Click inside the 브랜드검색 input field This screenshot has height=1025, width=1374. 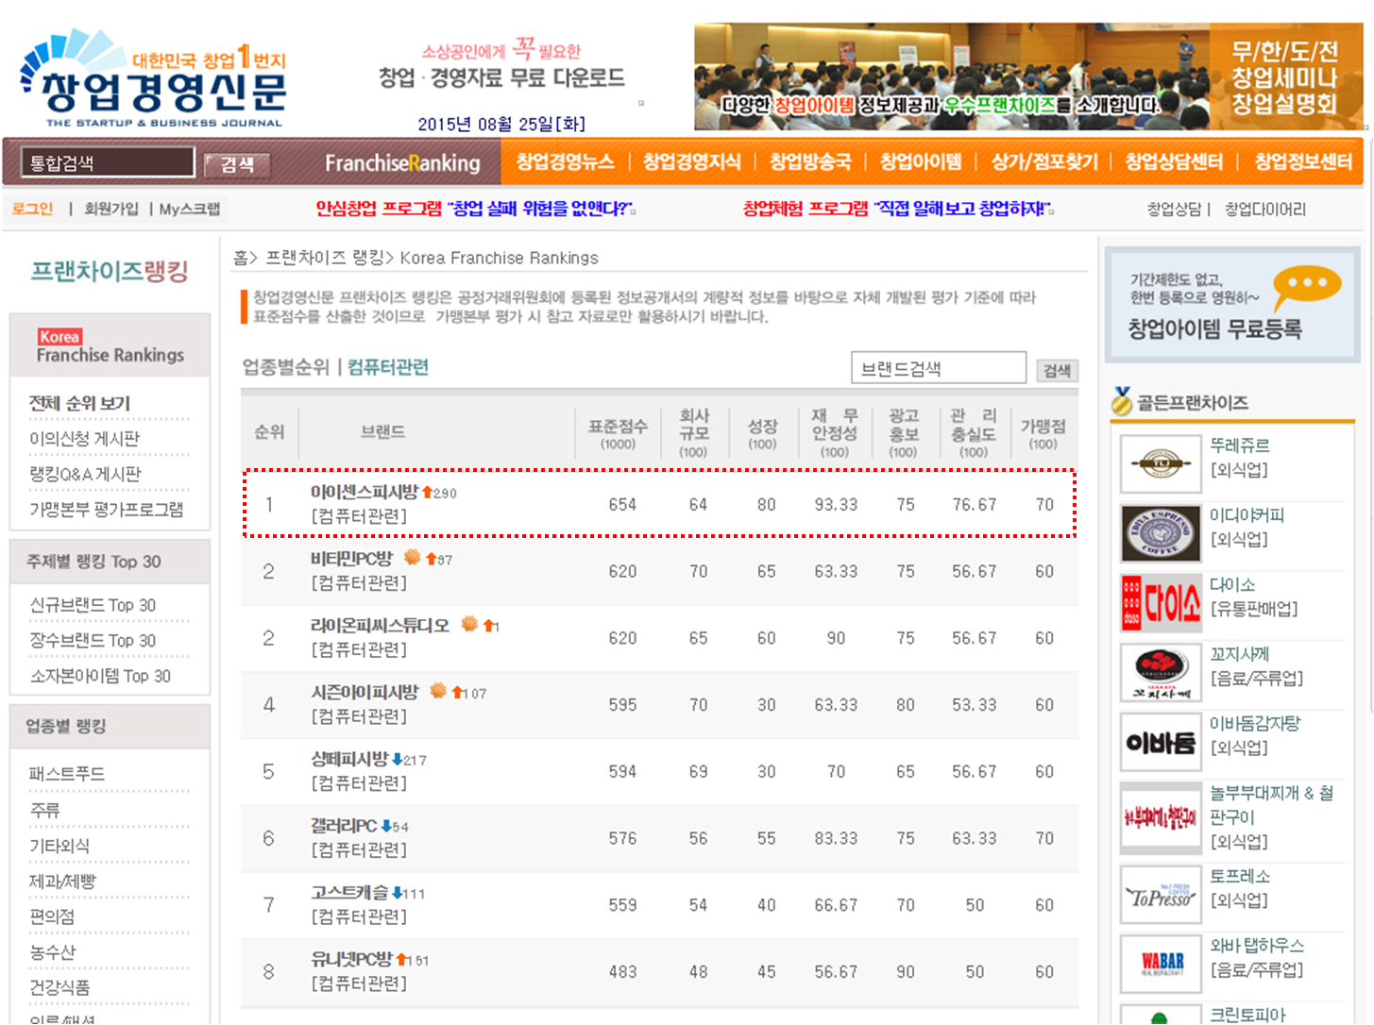pyautogui.click(x=938, y=367)
